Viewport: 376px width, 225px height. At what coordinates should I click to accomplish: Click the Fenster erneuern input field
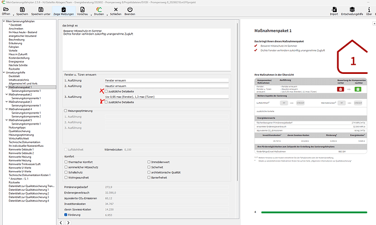[166, 80]
